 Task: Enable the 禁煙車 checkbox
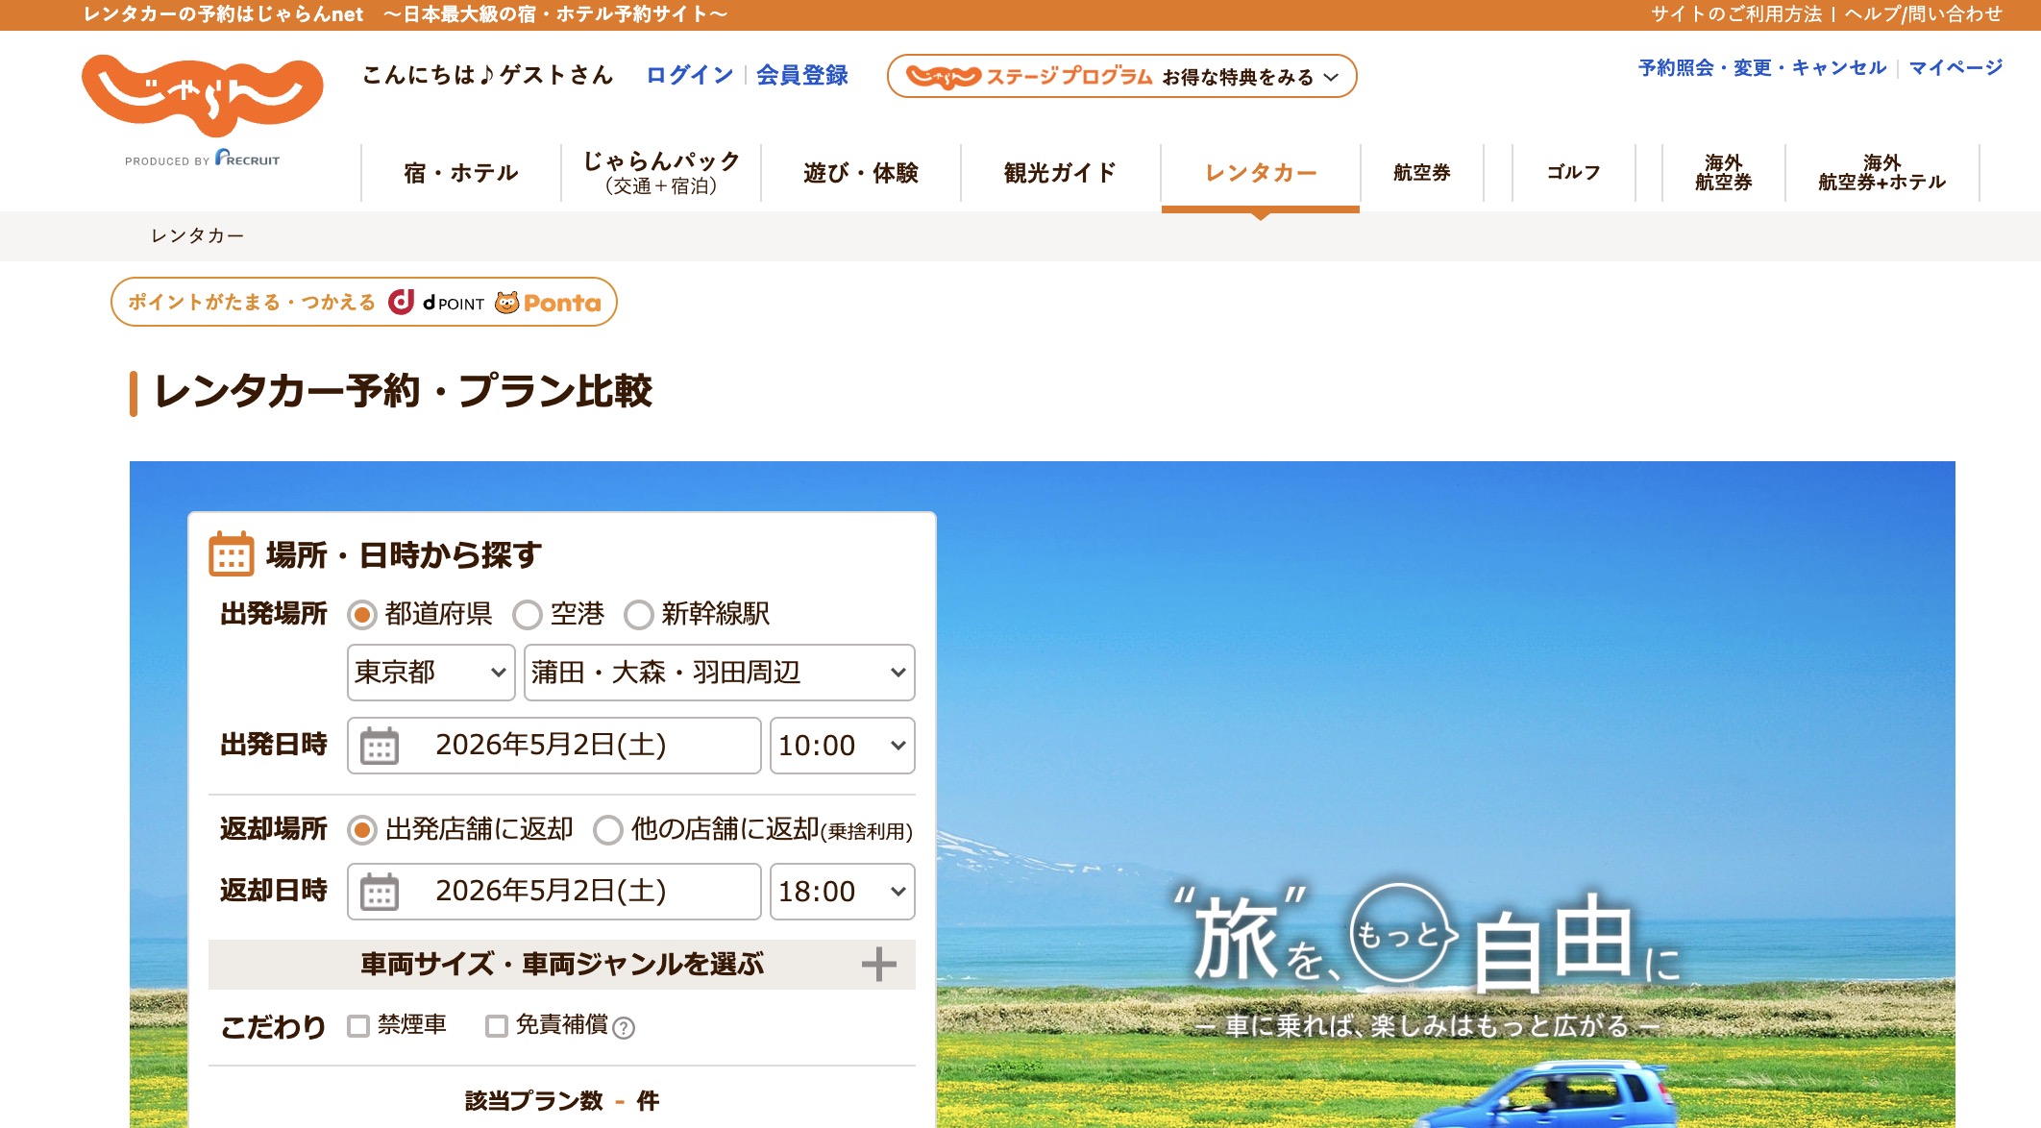tap(358, 1026)
